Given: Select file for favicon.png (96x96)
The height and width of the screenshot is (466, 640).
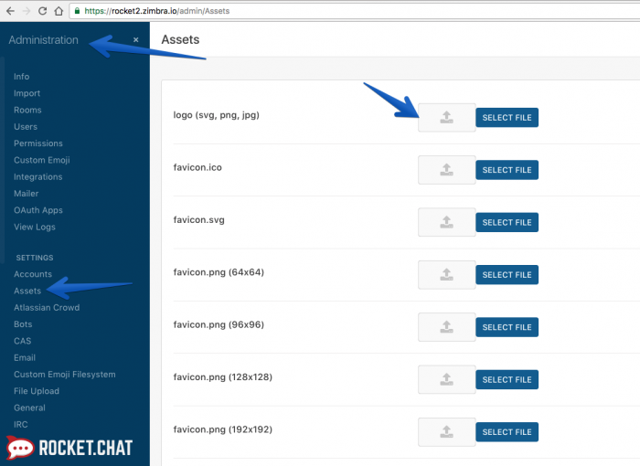Looking at the screenshot, I should pos(507,327).
